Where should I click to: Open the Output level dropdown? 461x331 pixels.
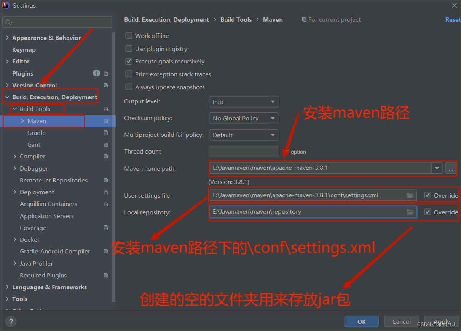tap(244, 102)
